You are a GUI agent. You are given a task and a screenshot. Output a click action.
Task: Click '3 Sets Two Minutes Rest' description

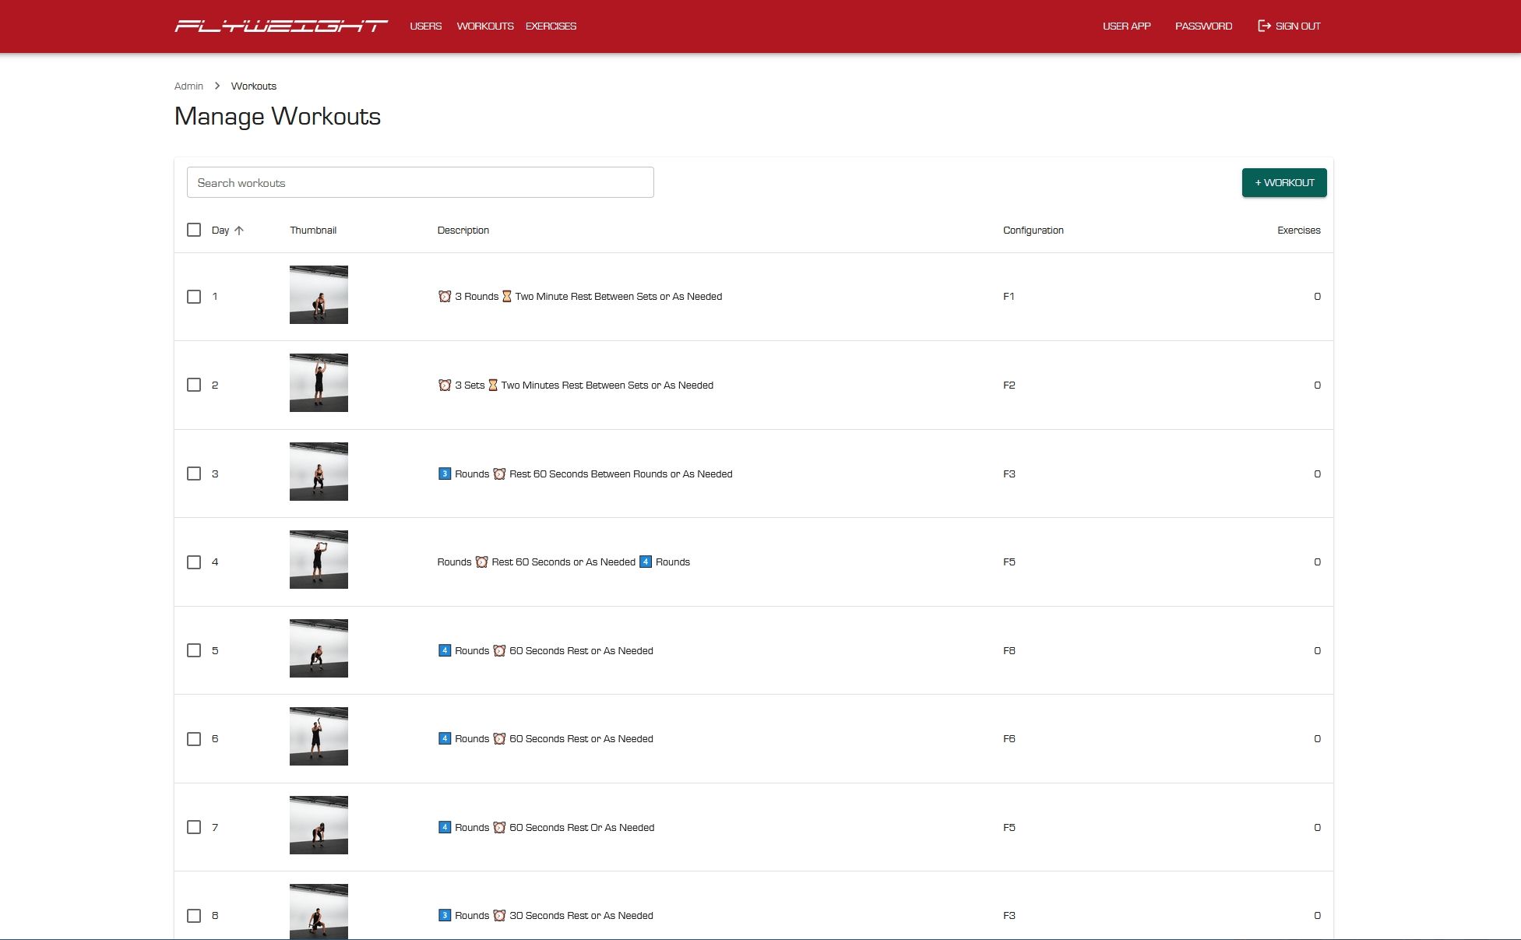[x=576, y=385]
